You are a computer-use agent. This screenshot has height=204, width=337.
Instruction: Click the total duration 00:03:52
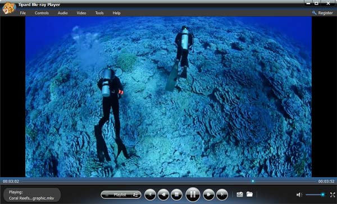326,182
